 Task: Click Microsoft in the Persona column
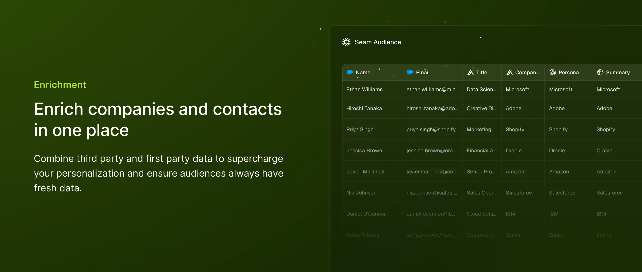click(x=561, y=89)
